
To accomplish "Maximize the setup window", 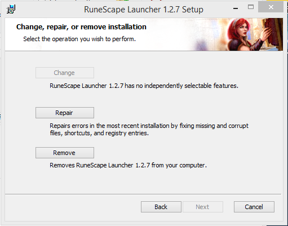I will [x=251, y=7].
